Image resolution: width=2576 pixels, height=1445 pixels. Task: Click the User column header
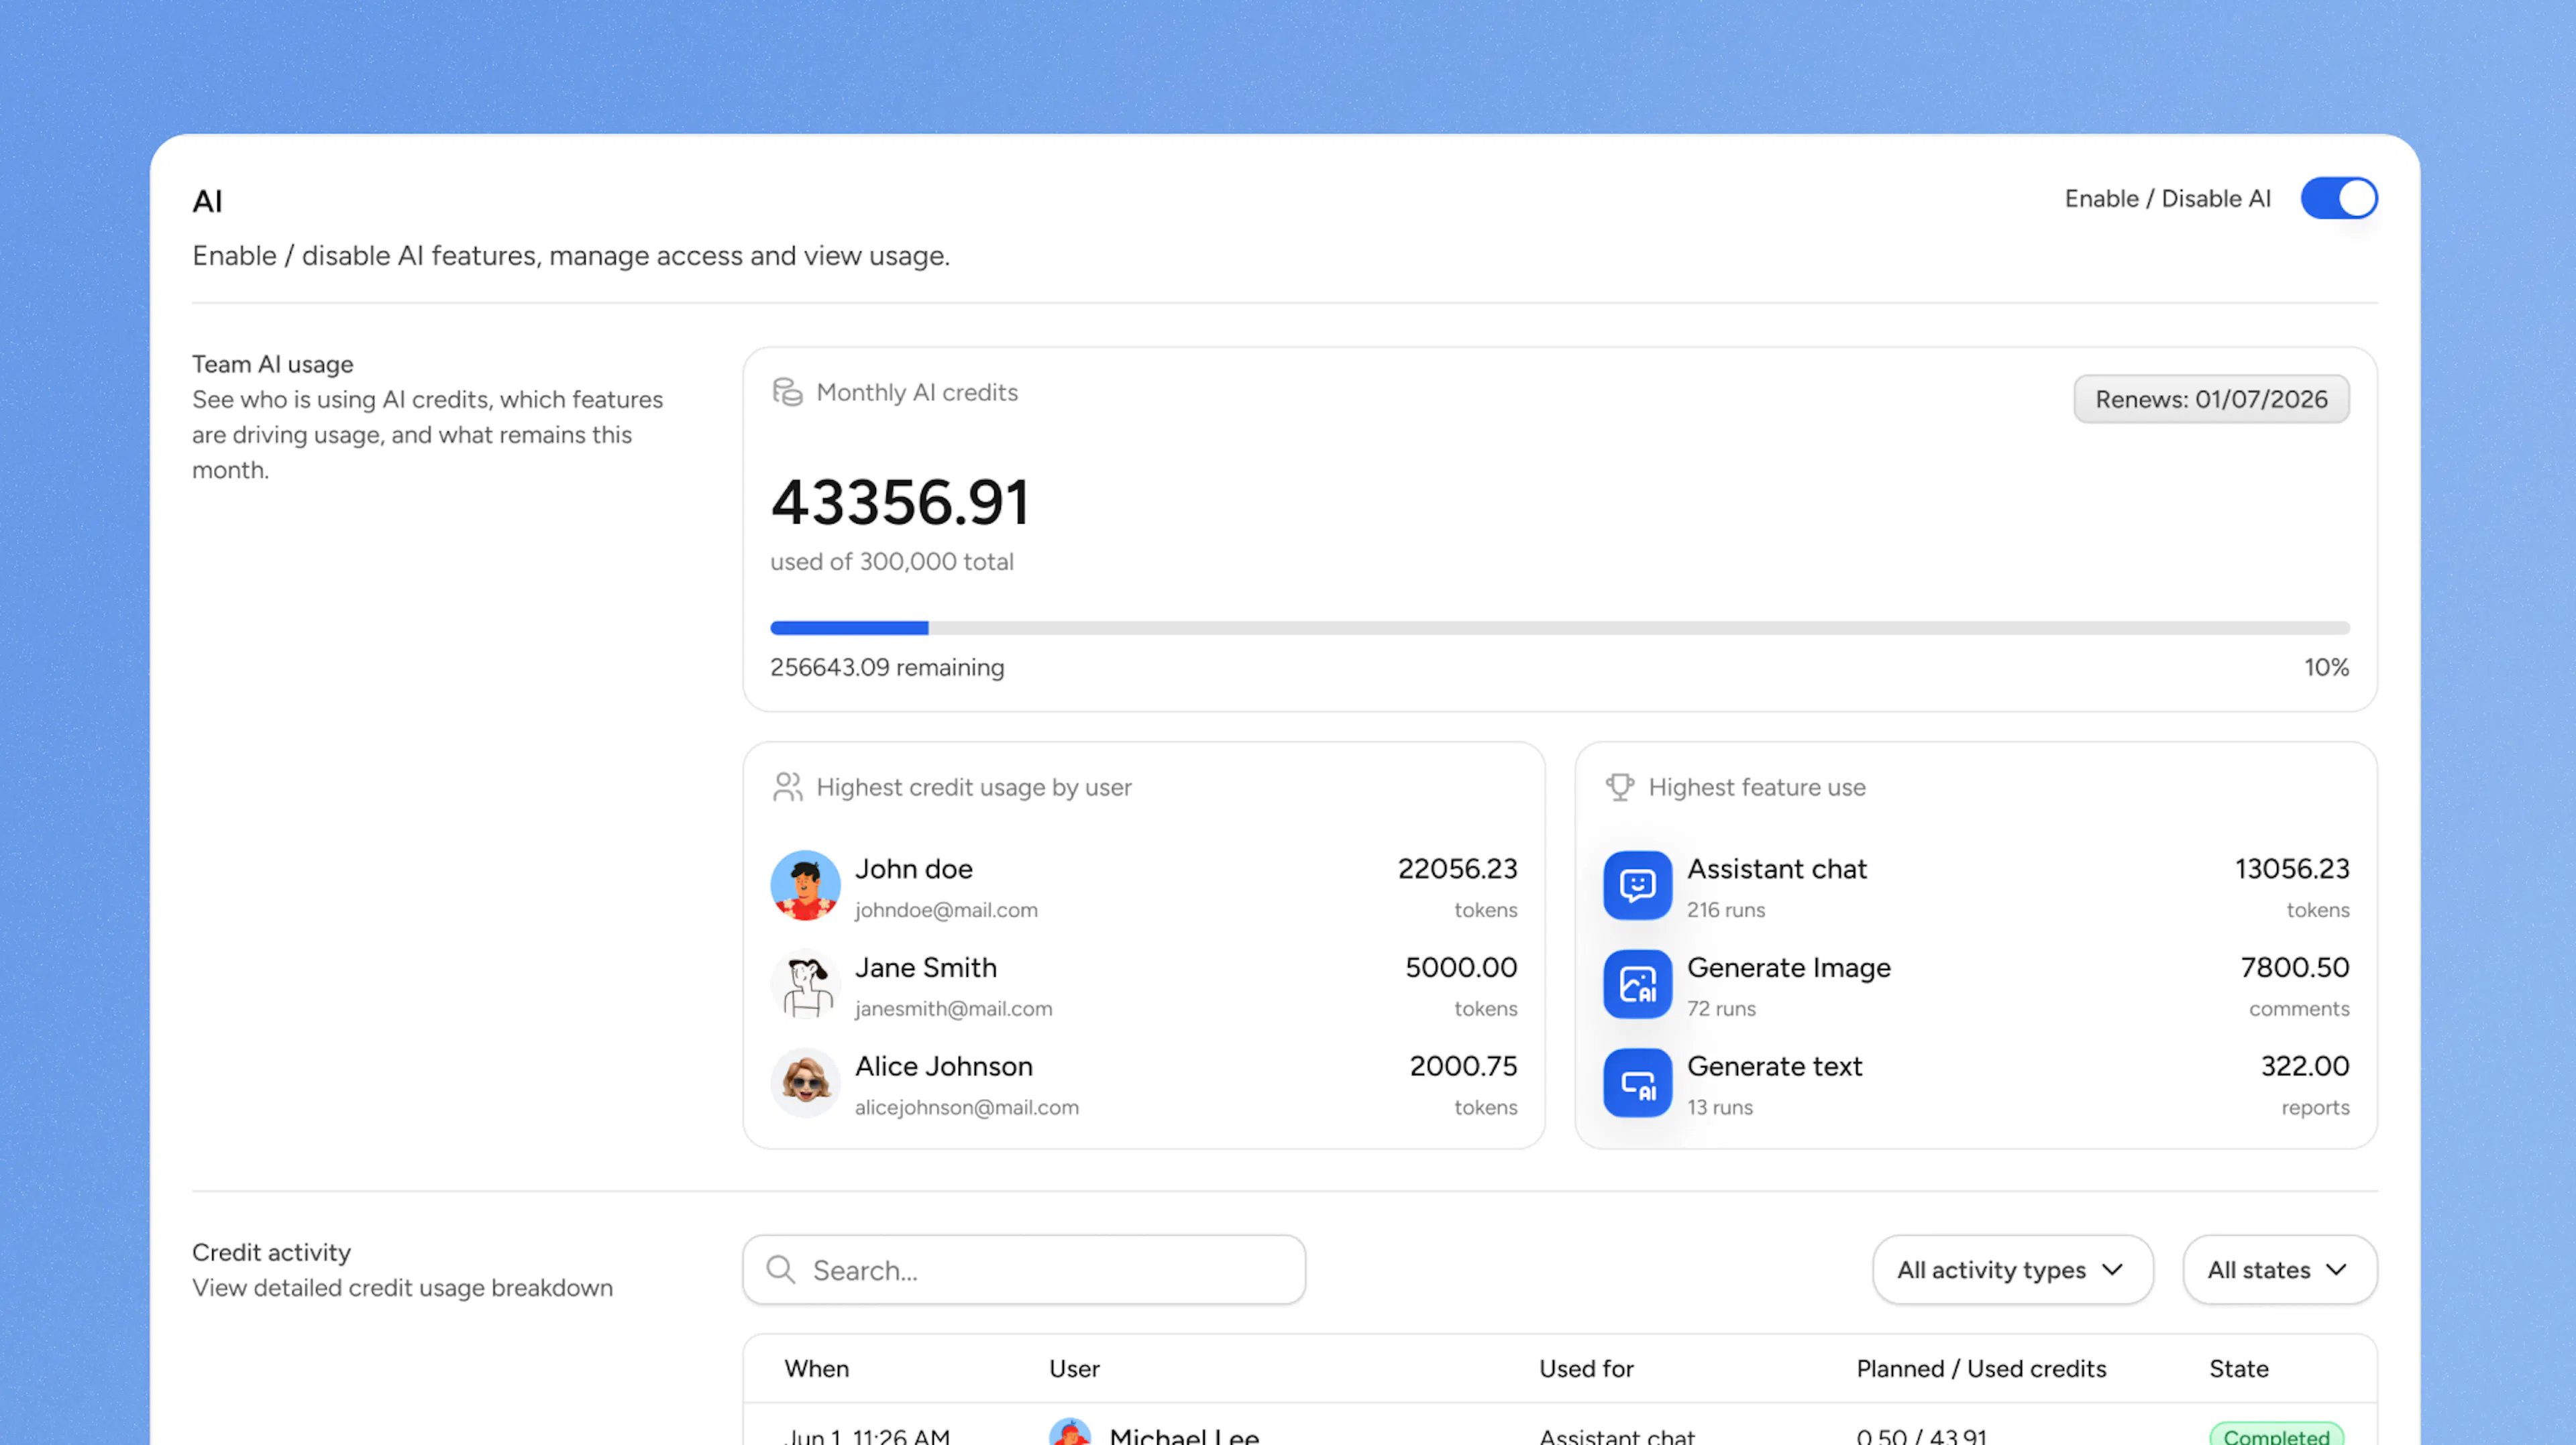1074,1369
